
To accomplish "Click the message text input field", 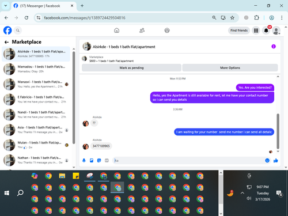I will point(189,161).
